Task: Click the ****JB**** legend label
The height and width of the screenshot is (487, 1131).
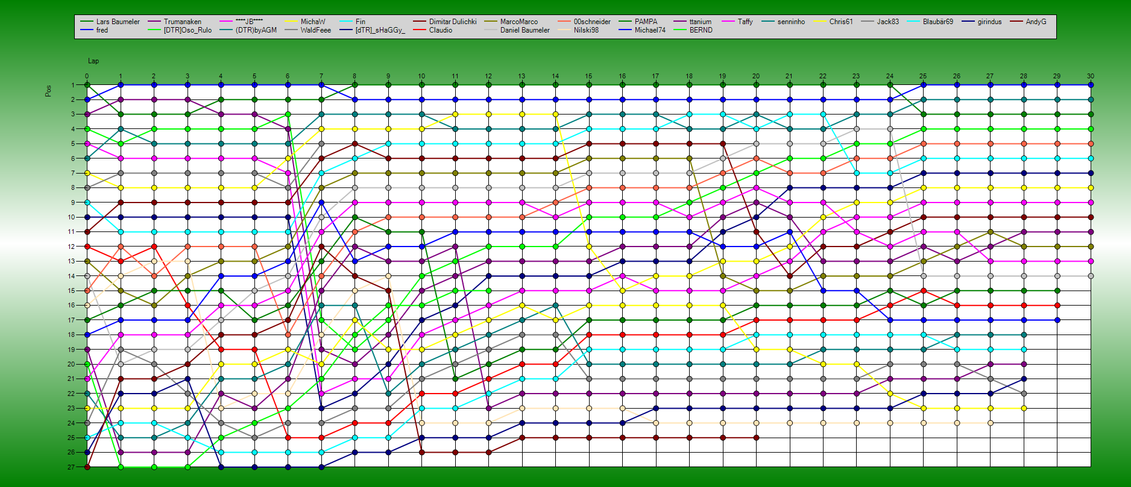Action: (x=249, y=22)
